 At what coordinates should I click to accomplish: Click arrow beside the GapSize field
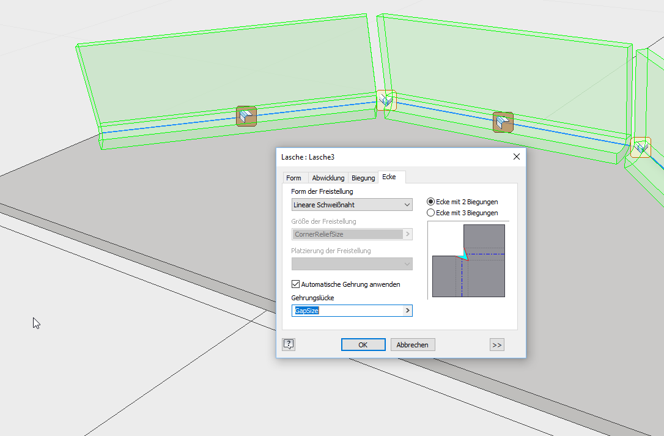(x=407, y=311)
